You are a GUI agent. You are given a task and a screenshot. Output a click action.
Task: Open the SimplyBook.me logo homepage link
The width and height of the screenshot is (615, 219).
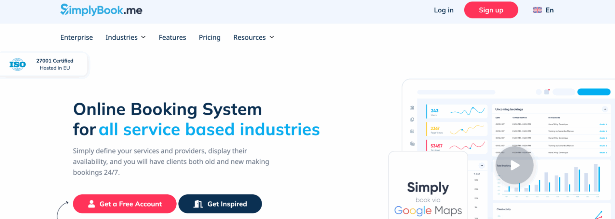click(101, 10)
